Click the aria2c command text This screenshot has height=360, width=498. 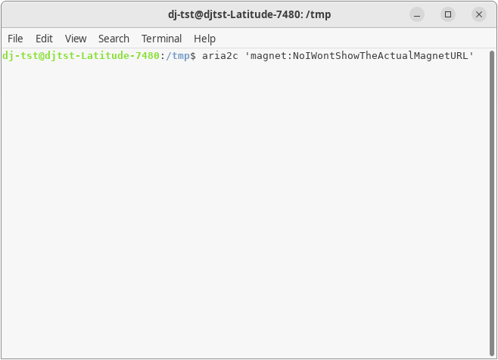pos(220,56)
